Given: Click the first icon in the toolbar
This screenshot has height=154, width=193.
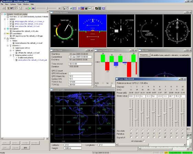Looking at the screenshot, I should [4, 8].
